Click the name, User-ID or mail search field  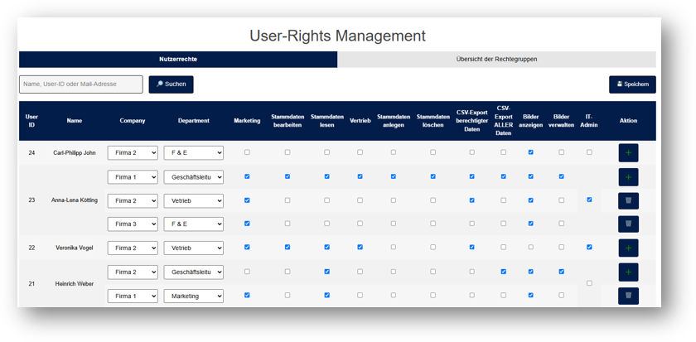(81, 84)
